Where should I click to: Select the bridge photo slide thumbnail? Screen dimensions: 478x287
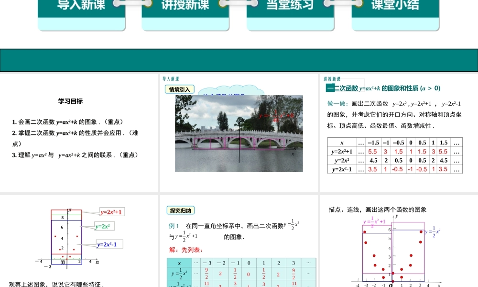(x=239, y=133)
